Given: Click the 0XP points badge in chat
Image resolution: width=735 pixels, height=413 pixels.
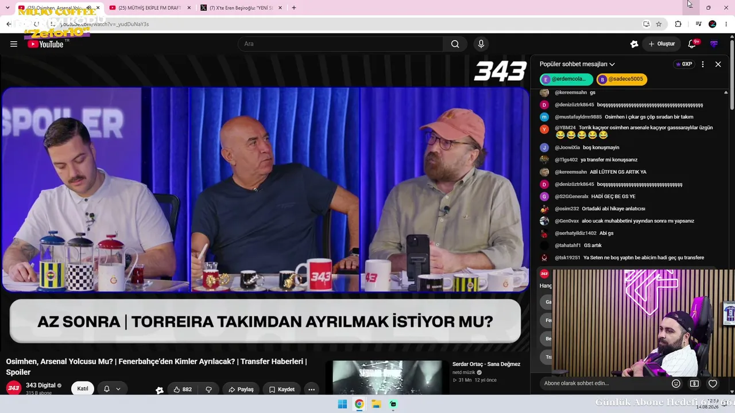Looking at the screenshot, I should tap(683, 64).
